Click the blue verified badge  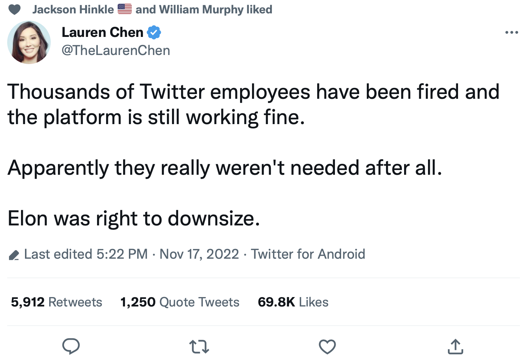154,33
